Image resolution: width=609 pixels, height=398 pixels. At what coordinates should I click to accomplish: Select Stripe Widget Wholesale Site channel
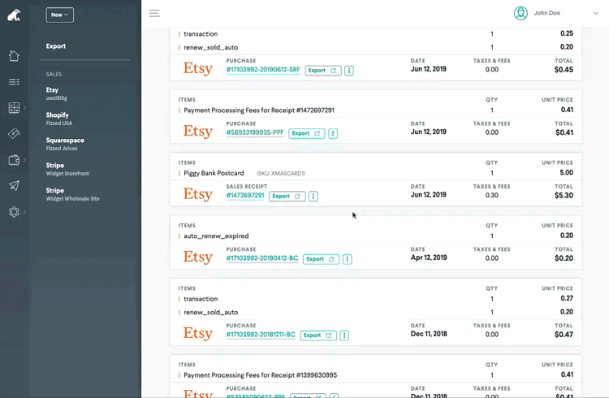(72, 194)
